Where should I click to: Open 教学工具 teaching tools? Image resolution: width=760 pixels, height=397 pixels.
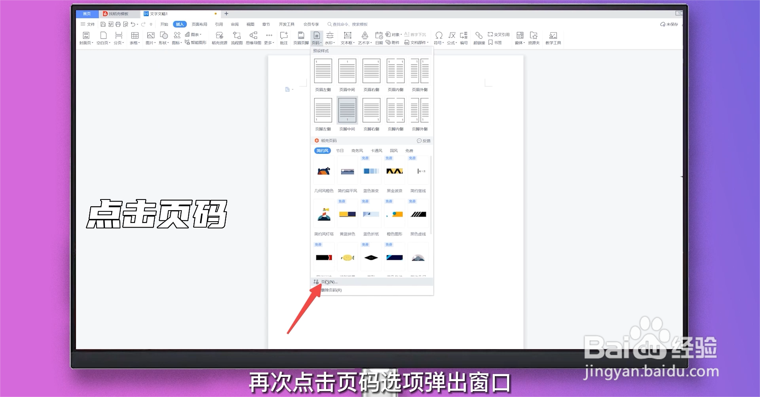[553, 38]
